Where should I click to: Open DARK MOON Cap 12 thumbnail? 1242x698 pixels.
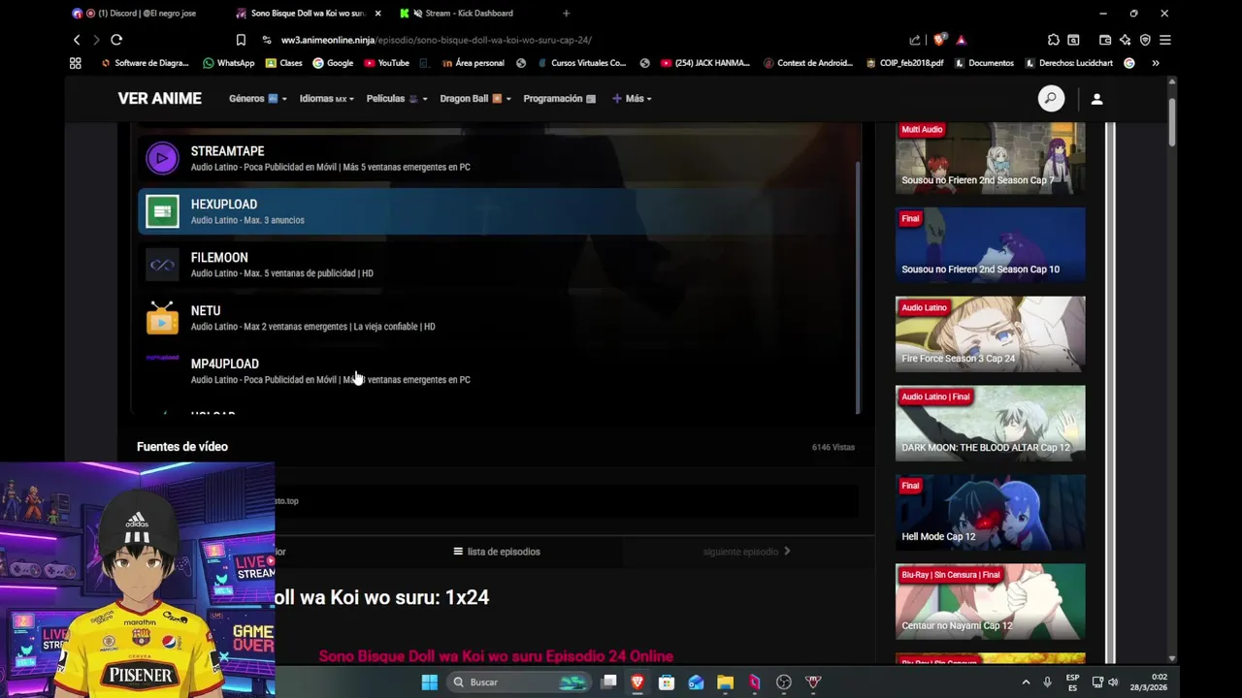pos(990,424)
